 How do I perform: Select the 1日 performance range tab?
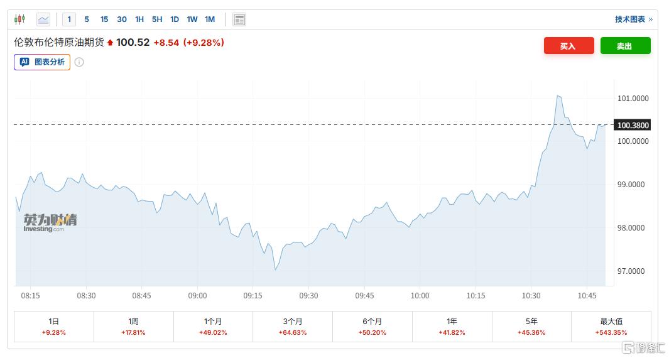tap(54, 326)
